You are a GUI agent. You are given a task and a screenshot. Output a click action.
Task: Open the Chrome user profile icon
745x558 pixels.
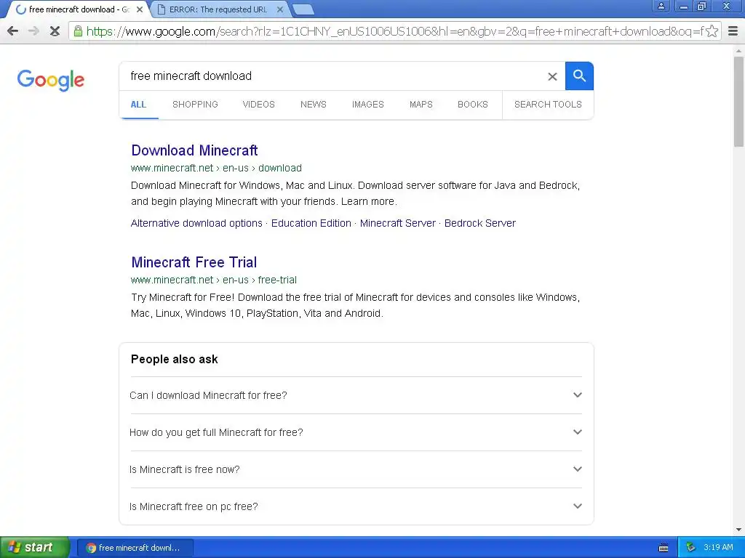[661, 6]
